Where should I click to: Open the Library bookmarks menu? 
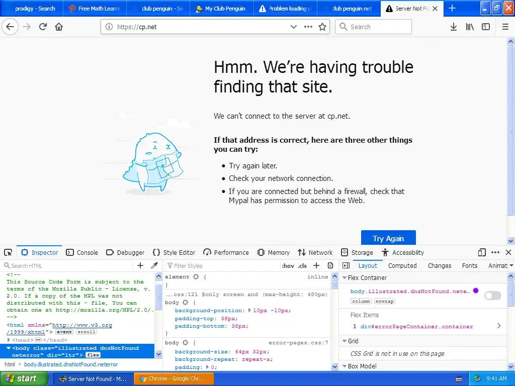[x=470, y=27]
